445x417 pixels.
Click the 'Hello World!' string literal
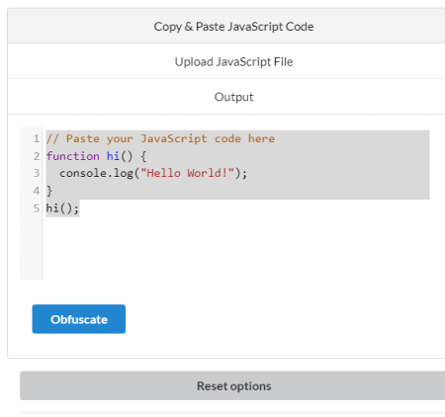187,173
